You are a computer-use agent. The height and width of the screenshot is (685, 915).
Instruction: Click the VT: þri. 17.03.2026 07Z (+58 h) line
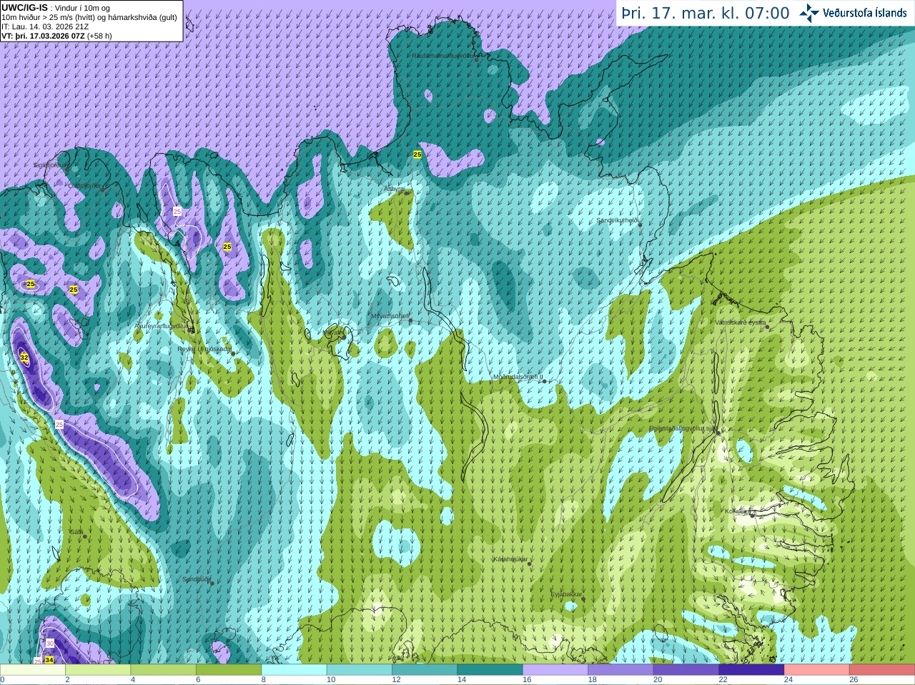tap(56, 36)
